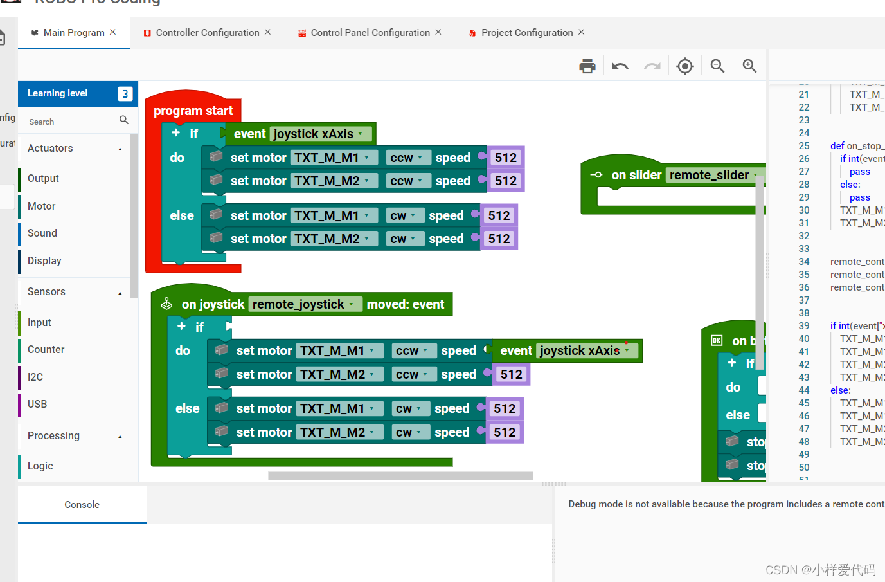
Task: Click button icon on 'on b' block
Action: pos(717,341)
